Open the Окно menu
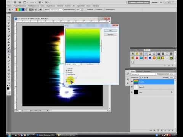Viewport: 183px width, 137px height. pos(88,6)
